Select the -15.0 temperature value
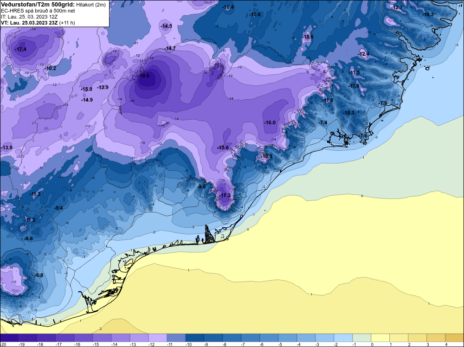Image resolution: width=464 pixels, height=347 pixels. 87,90
